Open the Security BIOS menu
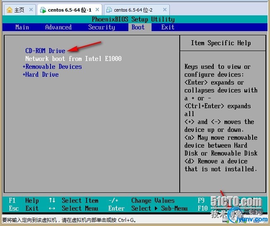Image resolution: width=270 pixels, height=226 pixels. point(101,27)
